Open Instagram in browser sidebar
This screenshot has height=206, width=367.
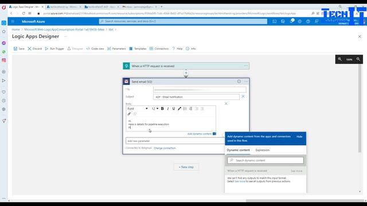[4, 60]
